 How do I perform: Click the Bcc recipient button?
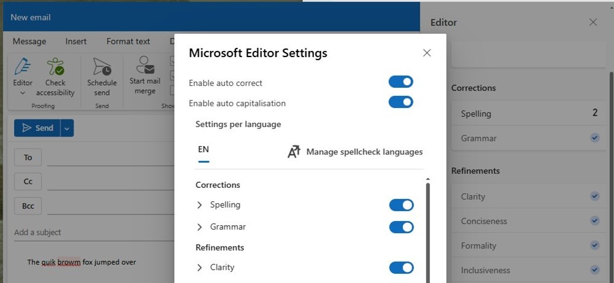(x=28, y=206)
